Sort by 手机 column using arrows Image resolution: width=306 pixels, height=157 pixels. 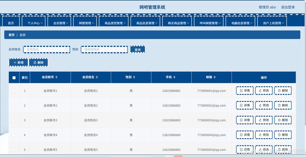pyautogui.click(x=174, y=77)
